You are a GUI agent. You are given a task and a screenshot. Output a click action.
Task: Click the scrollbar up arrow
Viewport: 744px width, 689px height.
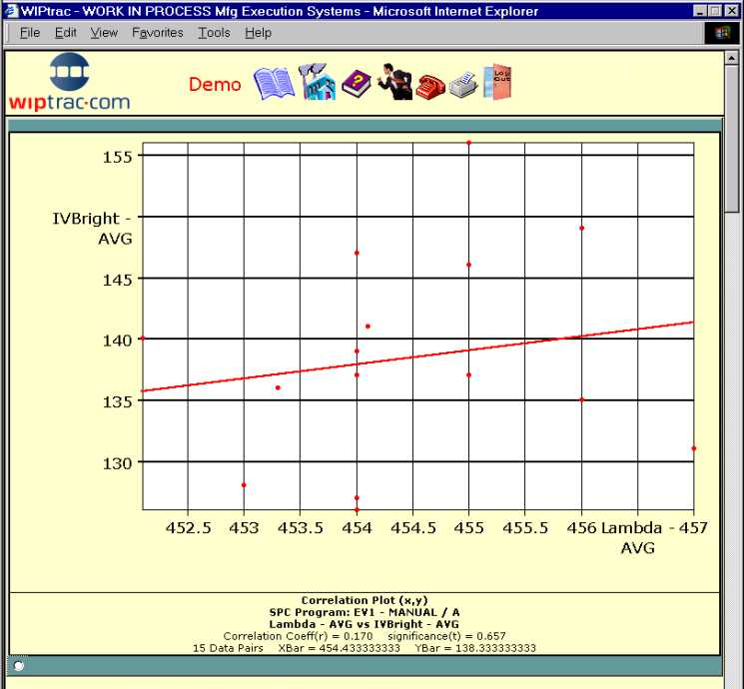734,59
